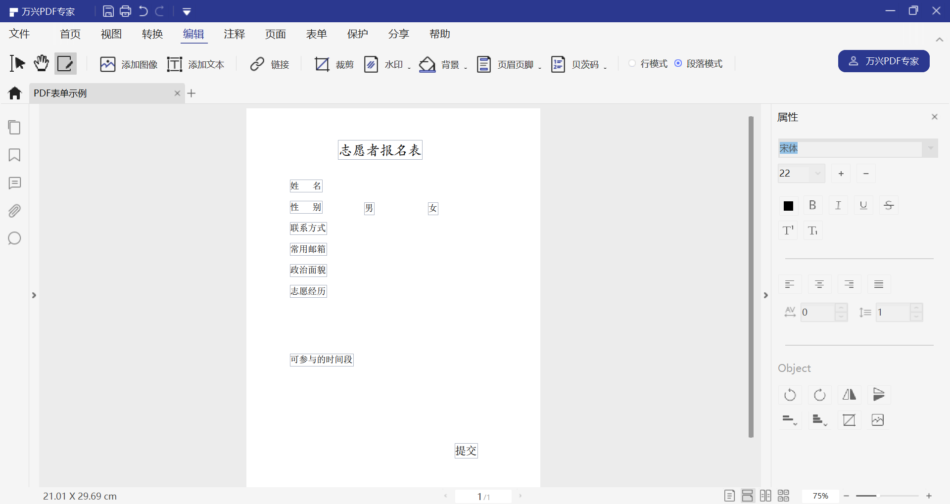Select the hand pan tool
The image size is (950, 504).
click(x=41, y=63)
